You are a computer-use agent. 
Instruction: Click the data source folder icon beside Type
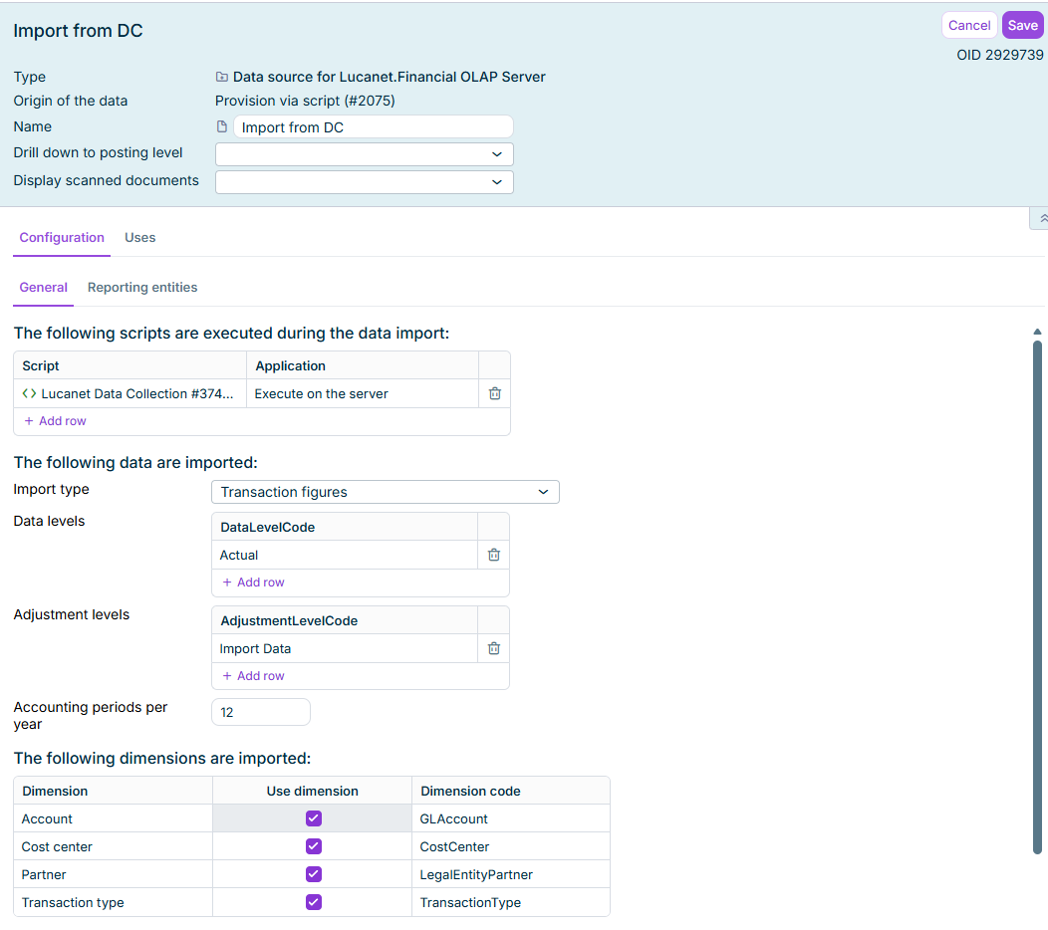(x=222, y=77)
